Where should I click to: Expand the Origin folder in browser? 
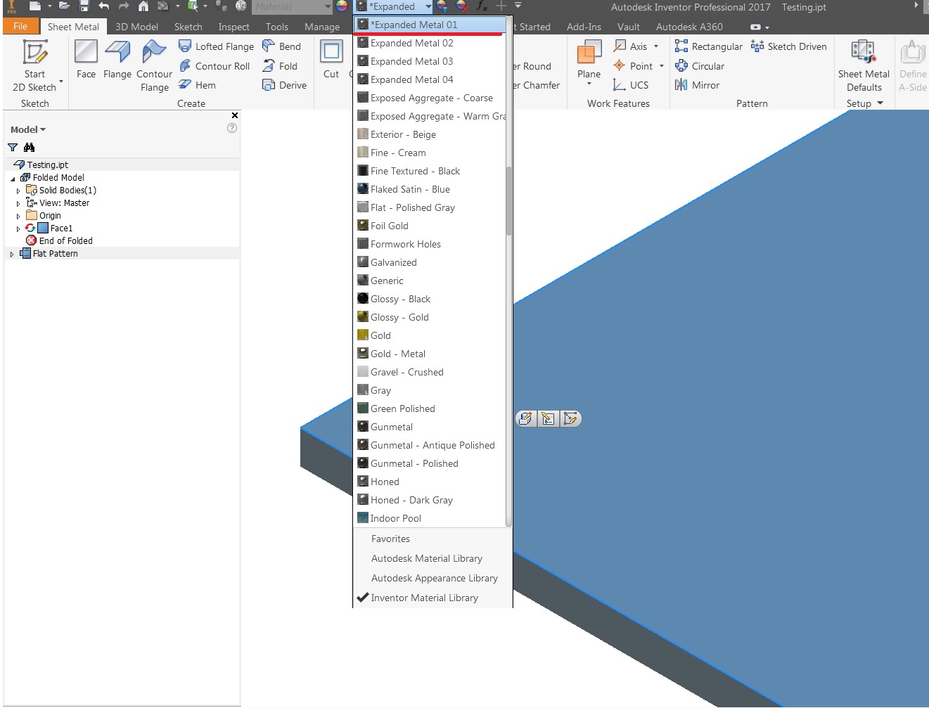[18, 215]
